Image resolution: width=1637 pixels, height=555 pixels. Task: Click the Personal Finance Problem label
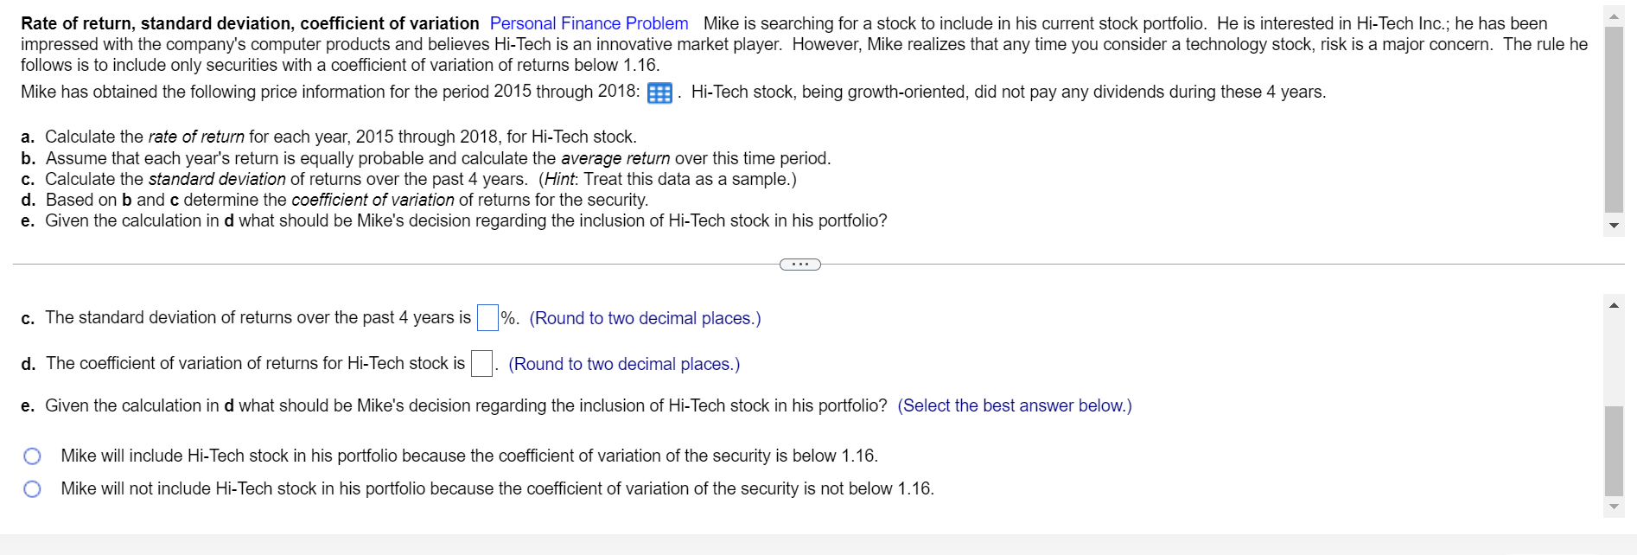click(x=589, y=22)
